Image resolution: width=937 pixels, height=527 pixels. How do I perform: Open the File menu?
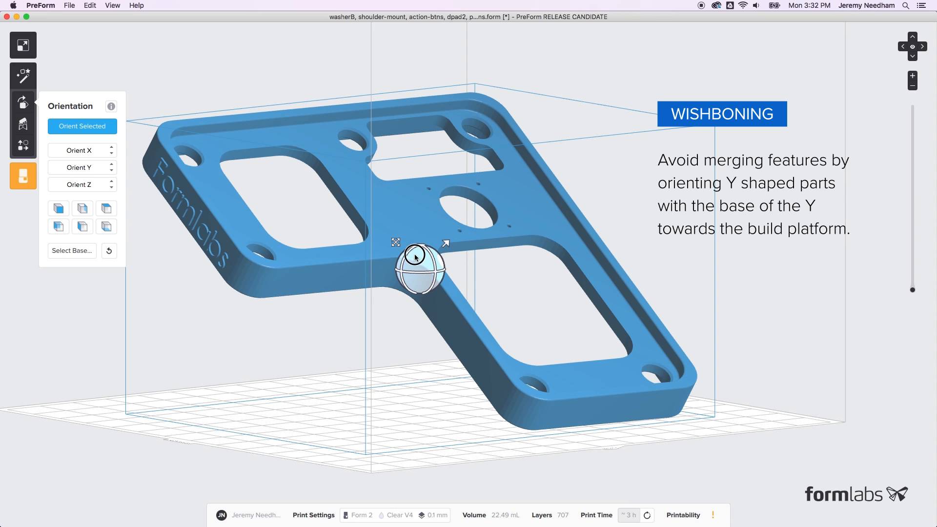click(69, 5)
